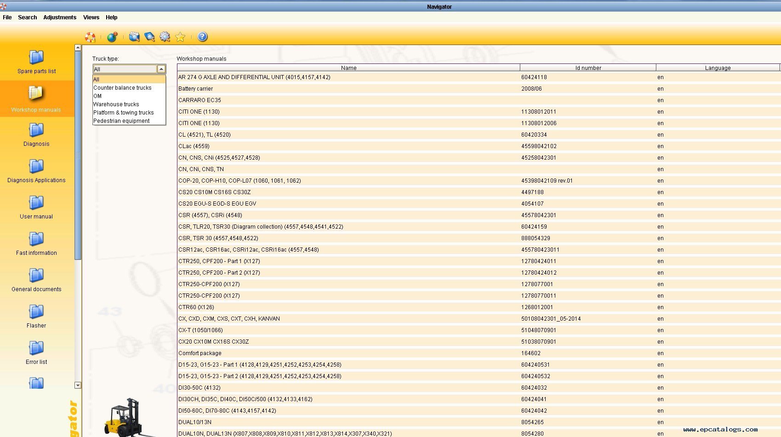The width and height of the screenshot is (781, 437).
Task: Open the 'DUAL10/13N' manual row
Action: [479, 422]
